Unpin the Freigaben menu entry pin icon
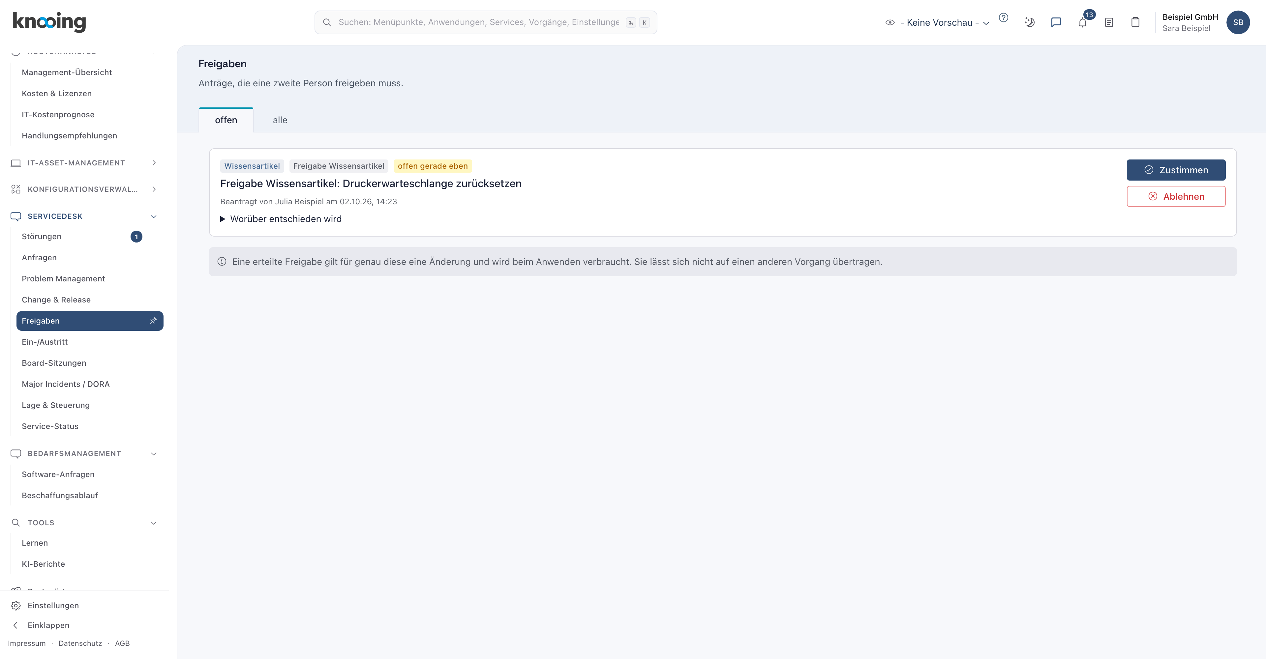This screenshot has width=1266, height=659. (153, 321)
